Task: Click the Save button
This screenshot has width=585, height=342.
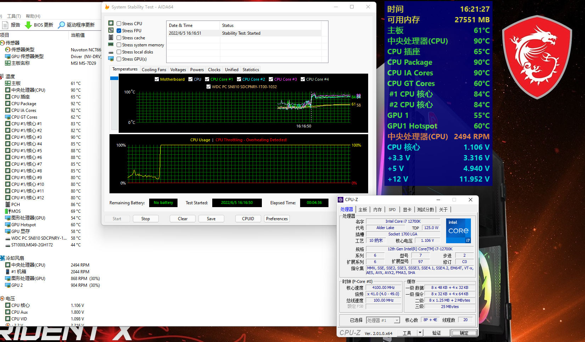Action: pos(211,219)
